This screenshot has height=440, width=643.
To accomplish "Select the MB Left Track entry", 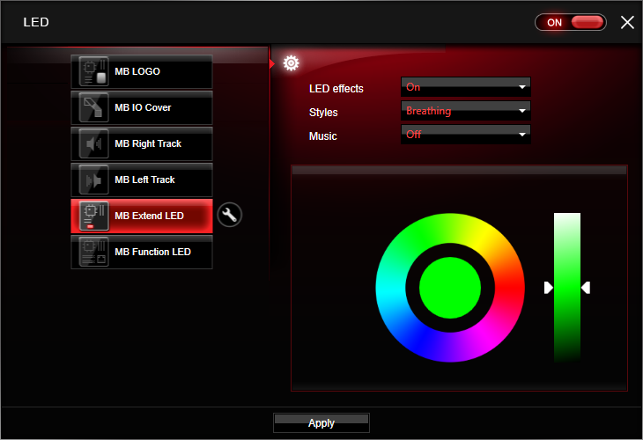I will click(142, 180).
